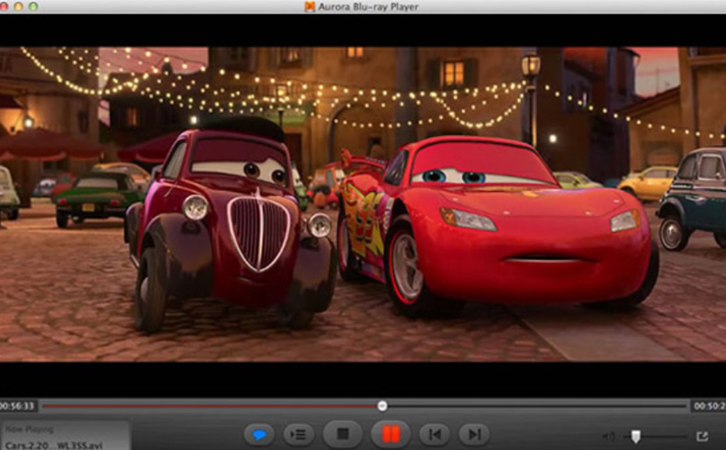Pause the video with the red pause button
The image size is (726, 450).
coord(391,434)
